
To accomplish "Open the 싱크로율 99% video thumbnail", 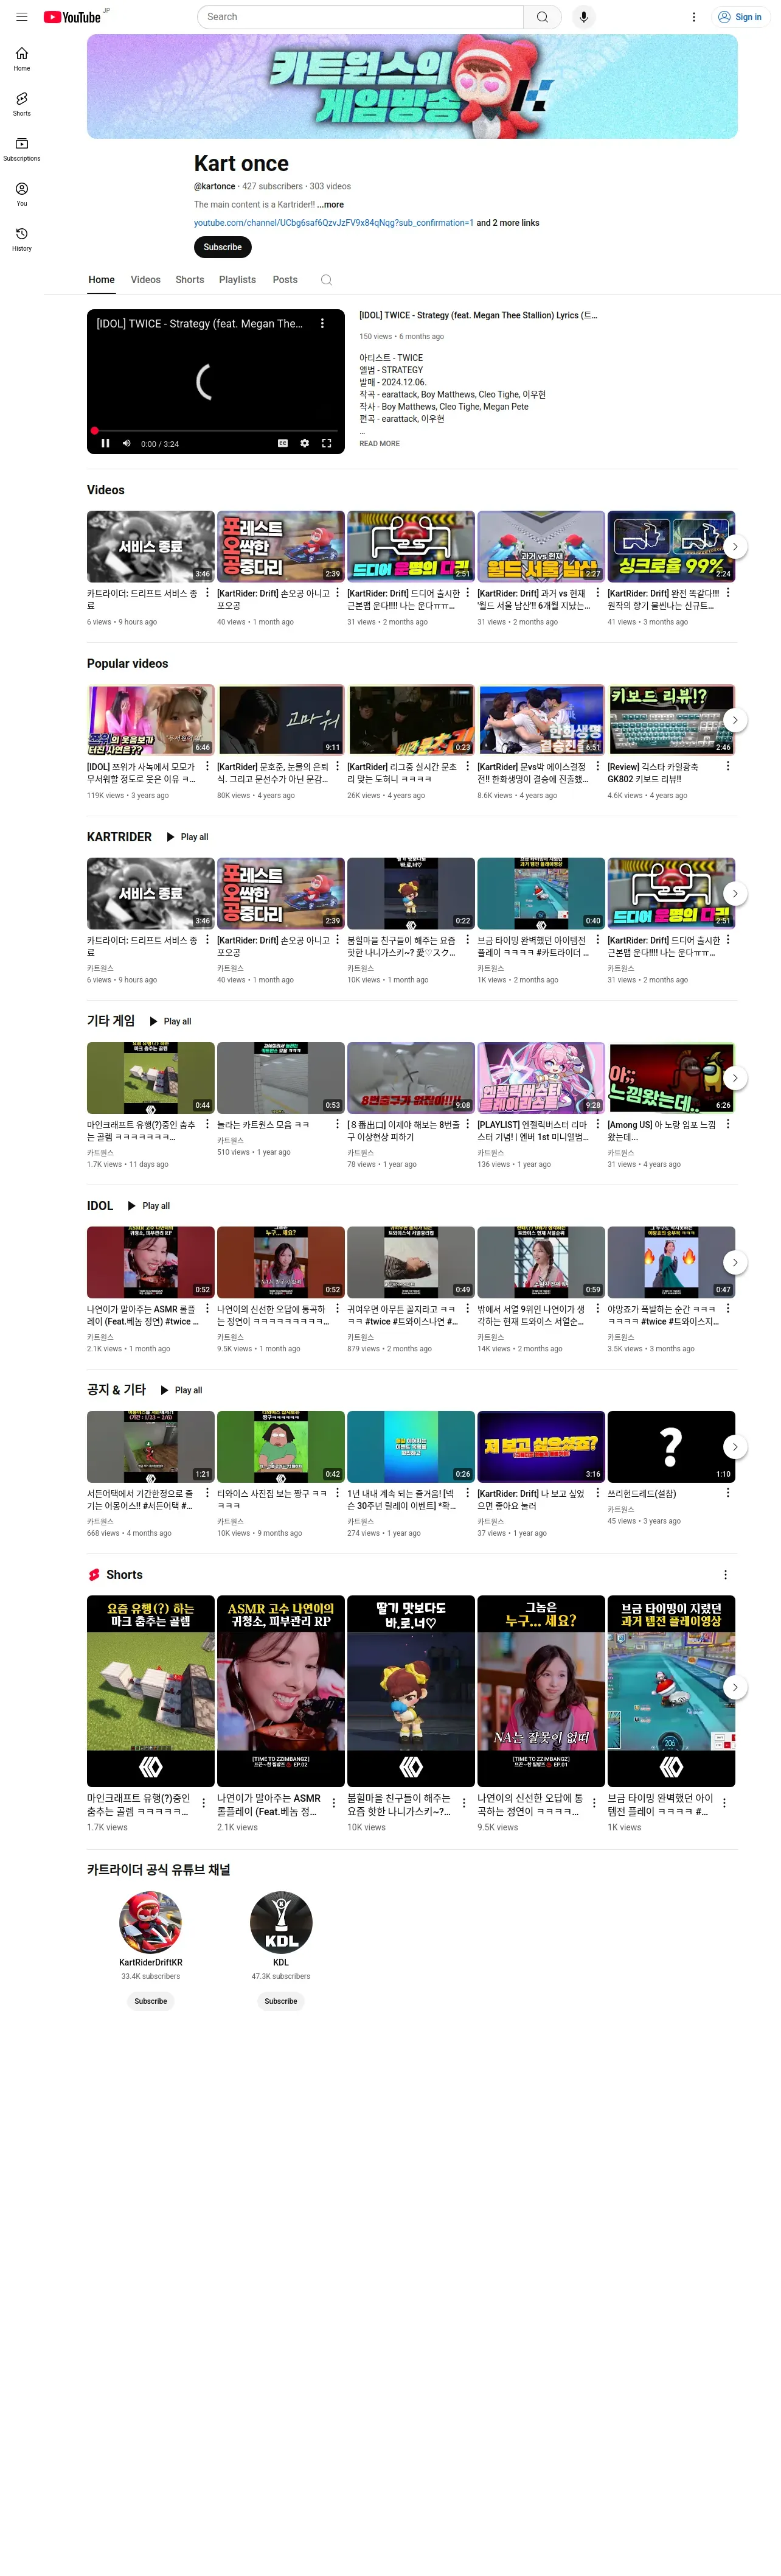I will 671,547.
